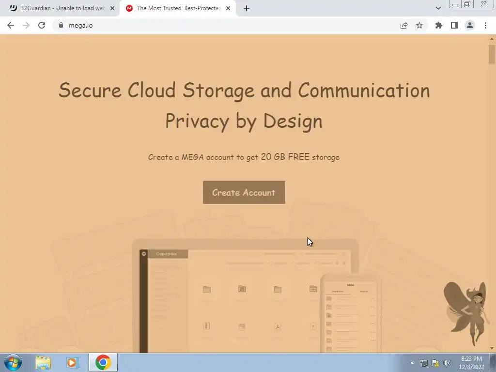Click the MEGA favicon on active tab
Screen dimensions: 496x372
pos(129,8)
